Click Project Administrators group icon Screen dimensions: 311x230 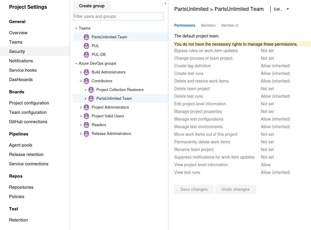pos(86,107)
